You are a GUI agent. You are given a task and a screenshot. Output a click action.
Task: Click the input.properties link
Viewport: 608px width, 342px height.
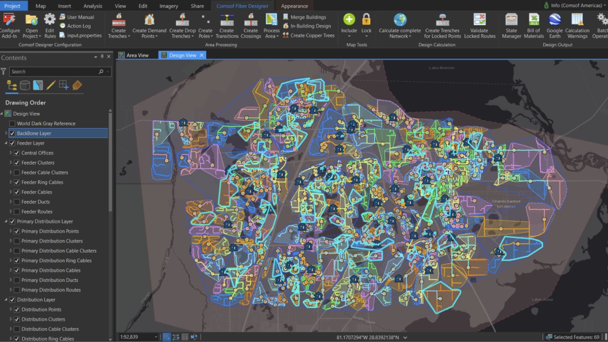click(84, 35)
